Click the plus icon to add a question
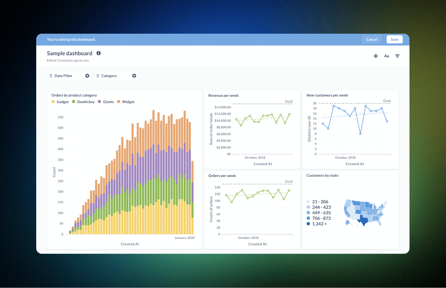The width and height of the screenshot is (446, 288). click(x=376, y=56)
